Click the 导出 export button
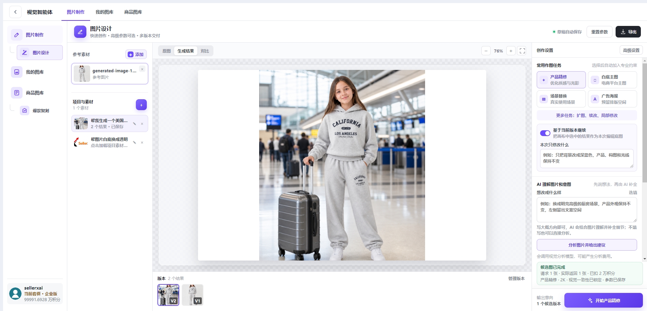The image size is (647, 311). [628, 32]
